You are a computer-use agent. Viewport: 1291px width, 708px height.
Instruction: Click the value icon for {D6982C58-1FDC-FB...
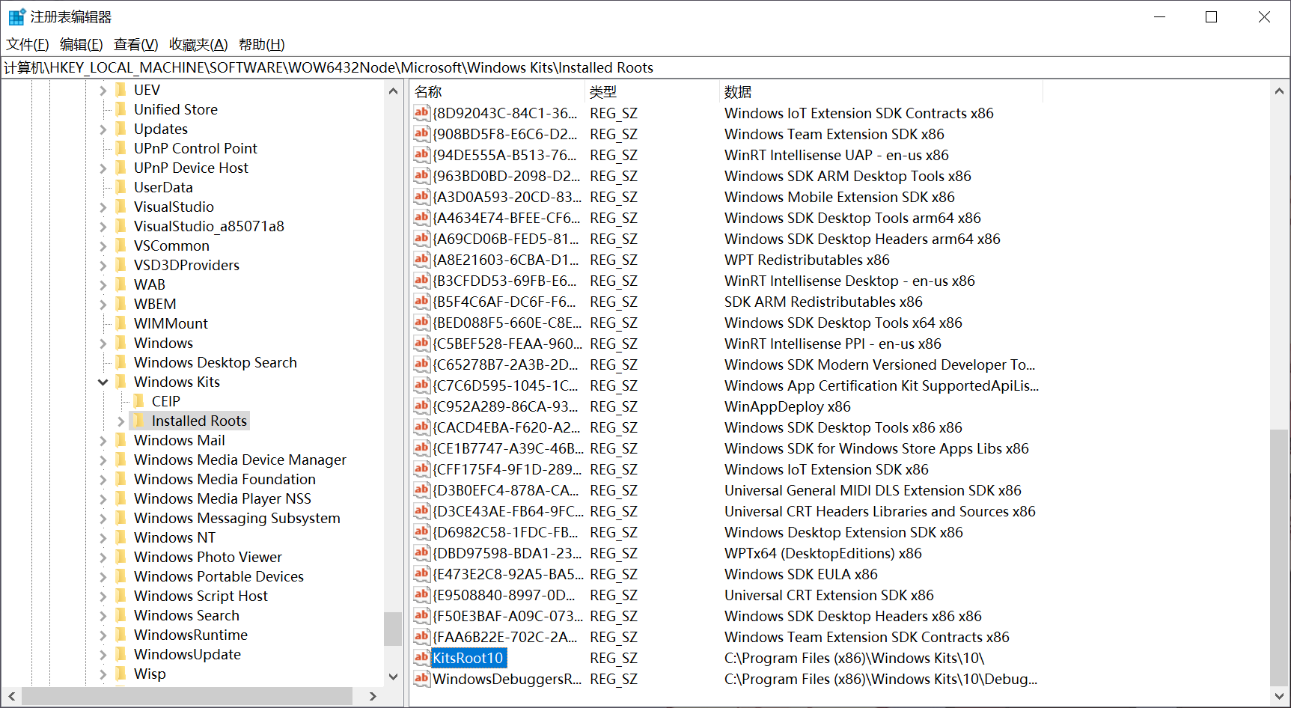tap(422, 532)
